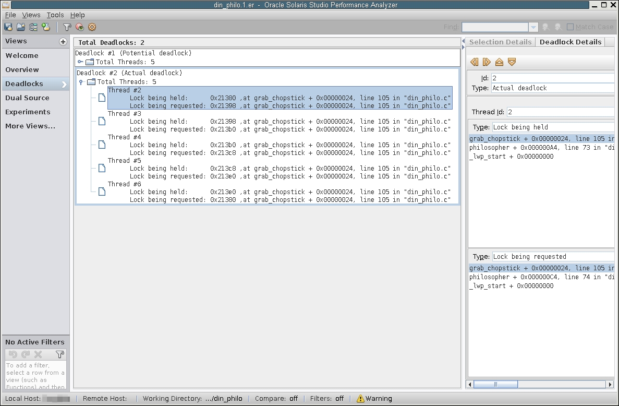Click Thread #3 lock requested 0x213b0 line

pos(290,129)
